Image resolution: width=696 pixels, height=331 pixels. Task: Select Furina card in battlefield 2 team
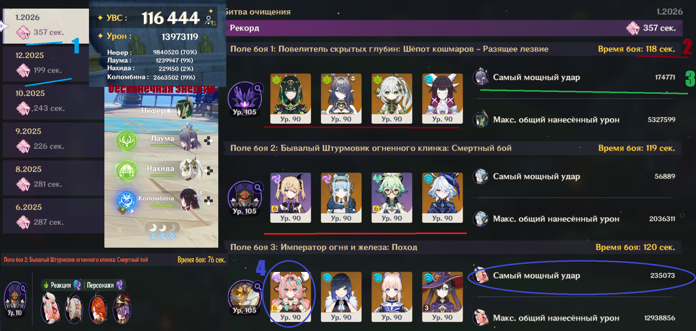442,198
